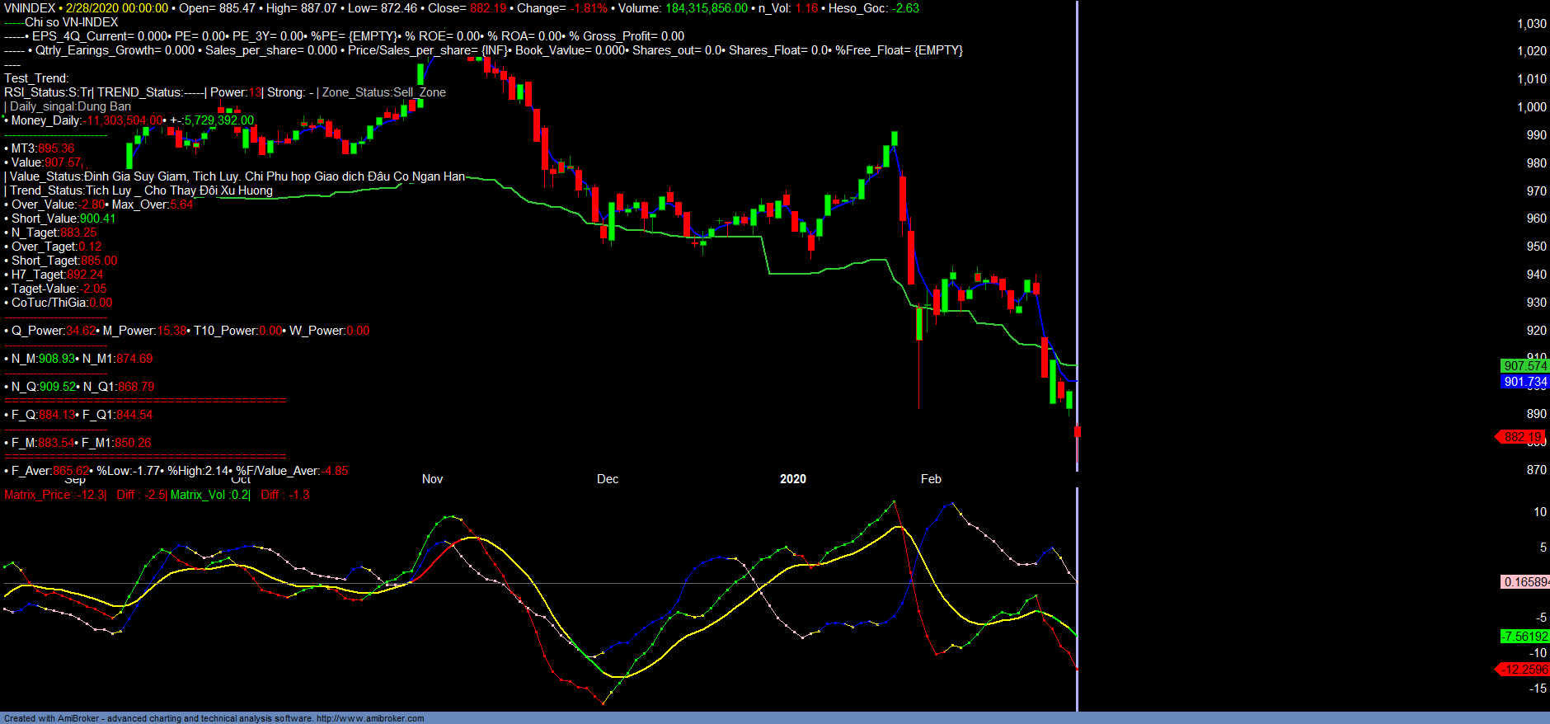Image resolution: width=1550 pixels, height=724 pixels.
Task: Click the red 882.19 closing price label
Action: tap(1522, 437)
